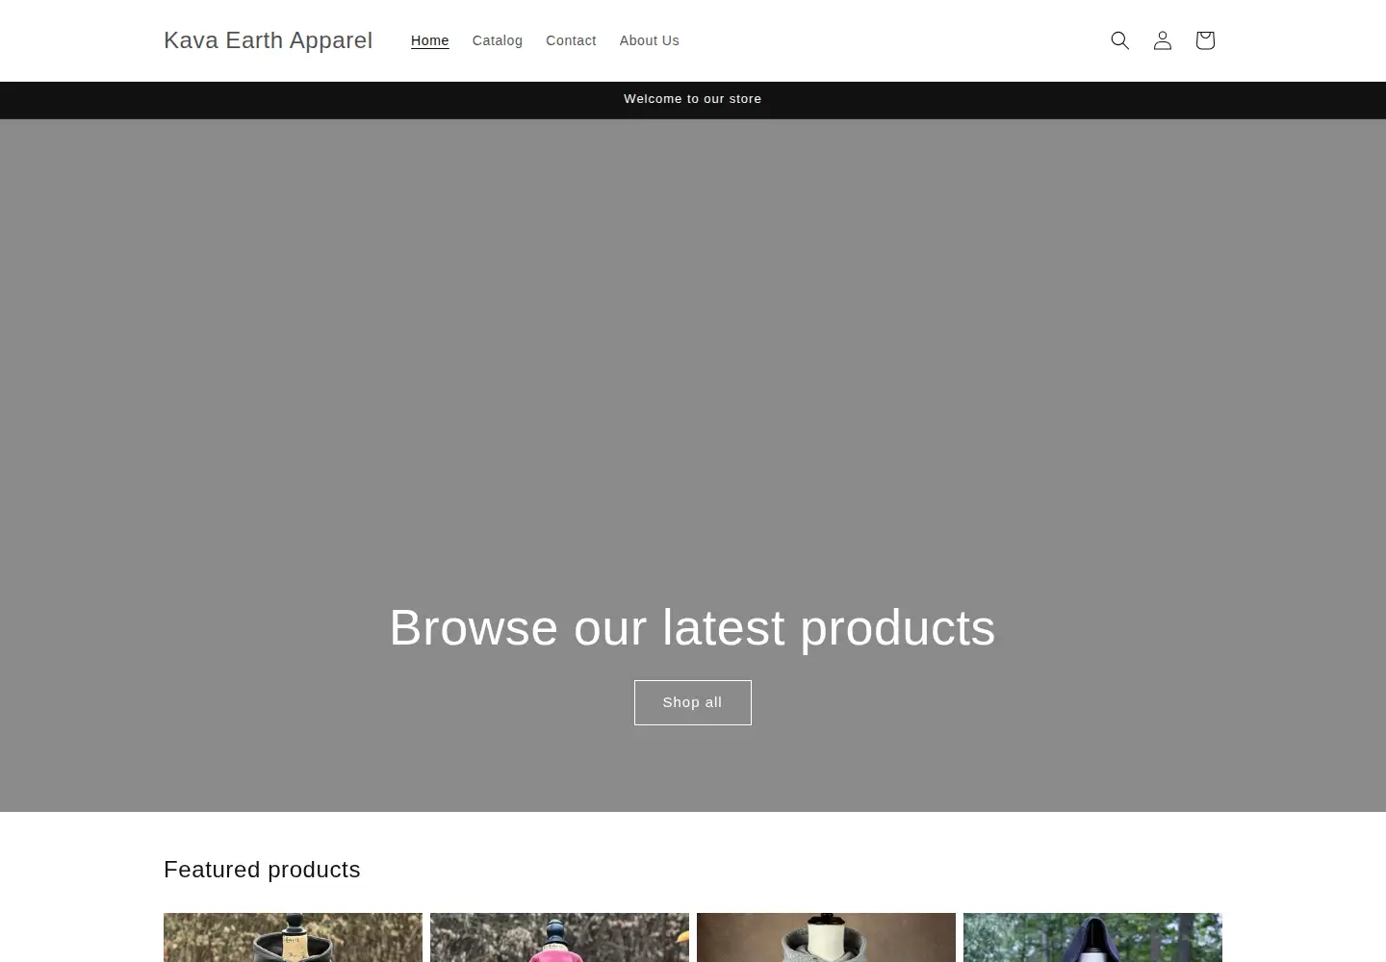This screenshot has width=1386, height=962.
Task: Select the Welcome to our store announcement
Action: point(692,99)
